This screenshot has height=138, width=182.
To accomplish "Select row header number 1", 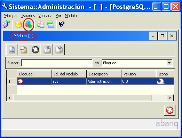I will [12, 81].
